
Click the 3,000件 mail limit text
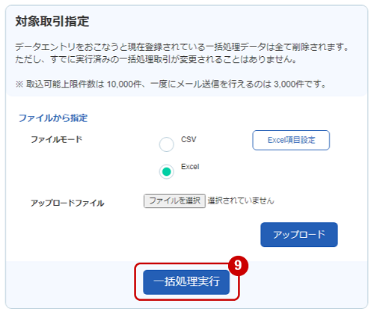289,85
